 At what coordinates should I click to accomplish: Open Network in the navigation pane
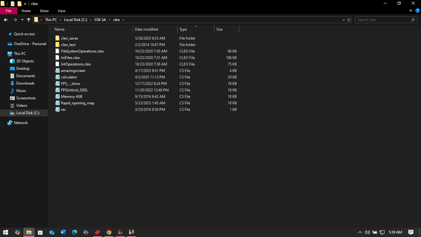coord(21,123)
